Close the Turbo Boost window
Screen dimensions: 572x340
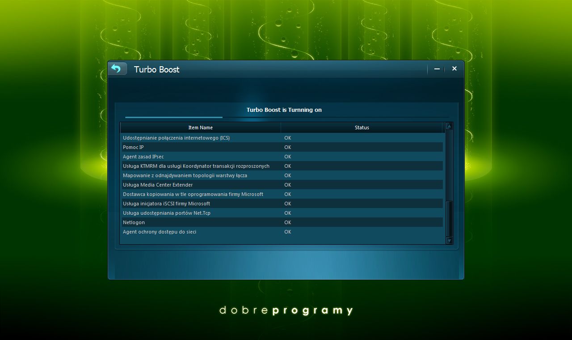tap(454, 68)
